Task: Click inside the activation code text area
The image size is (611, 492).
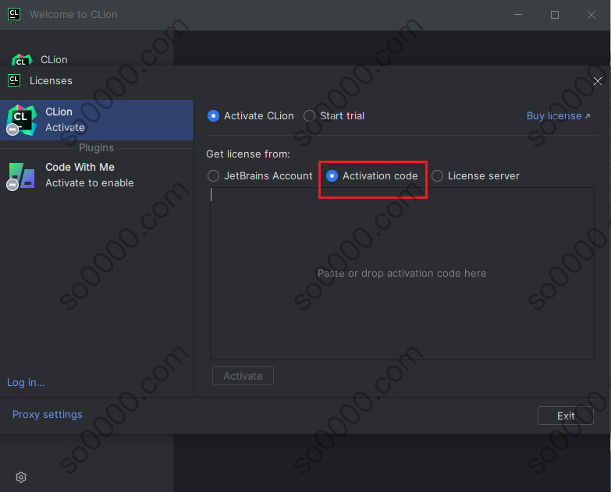Action: tap(402, 274)
